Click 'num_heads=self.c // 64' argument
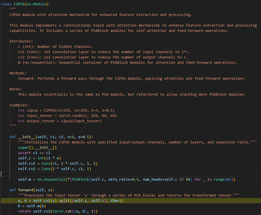Screen dimensions: 261x215 tap(167, 179)
